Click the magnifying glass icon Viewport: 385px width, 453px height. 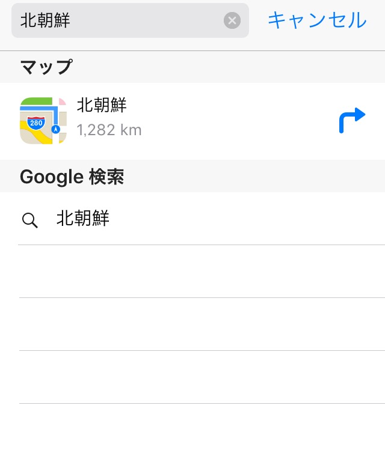(30, 220)
